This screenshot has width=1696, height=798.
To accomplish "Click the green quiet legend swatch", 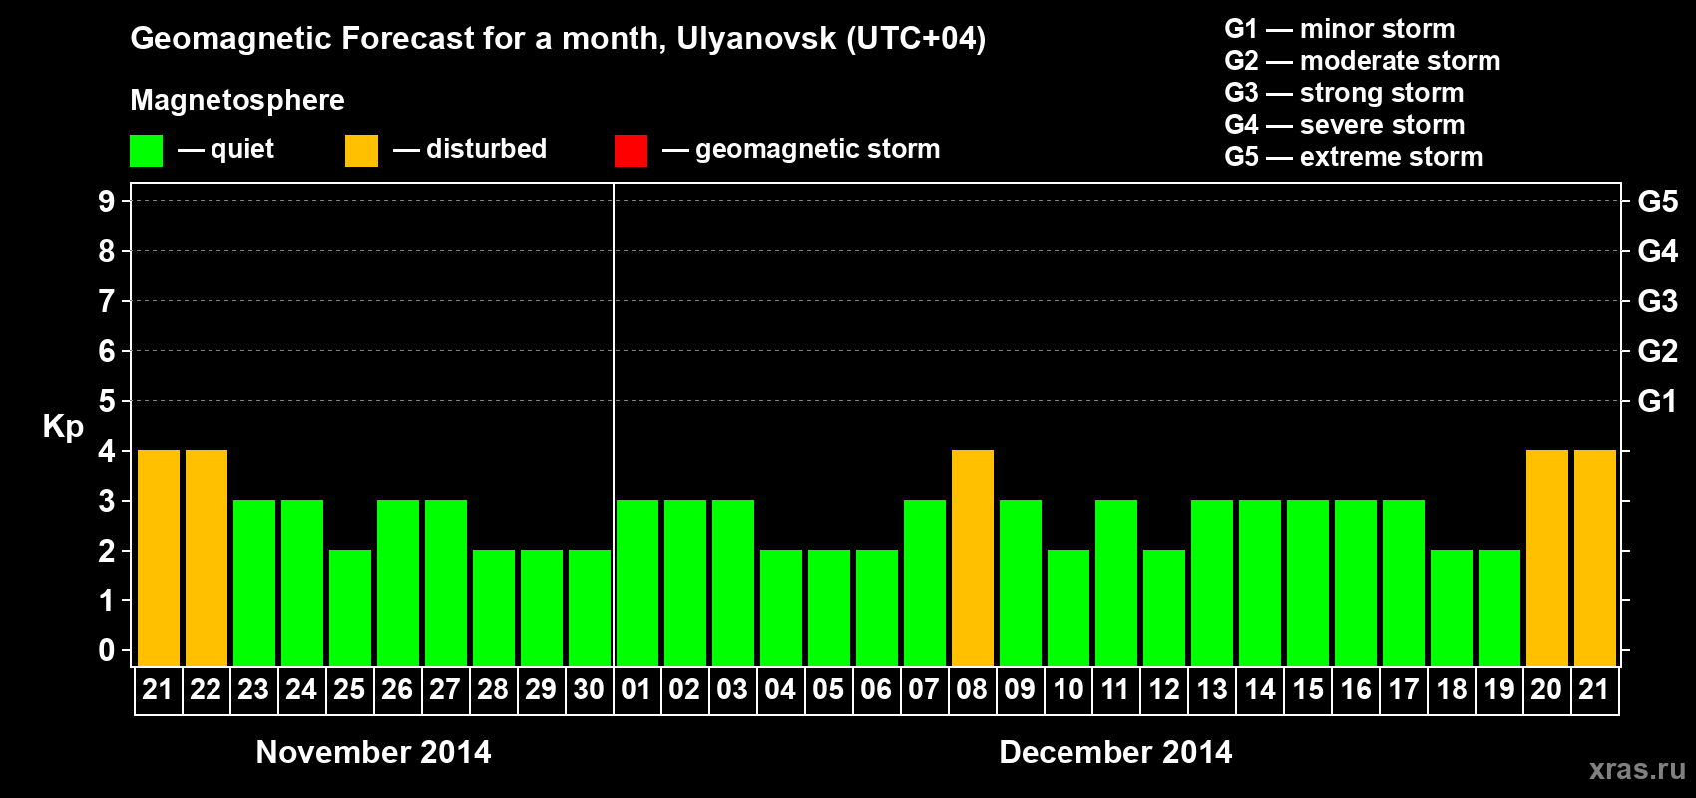I will [x=147, y=151].
